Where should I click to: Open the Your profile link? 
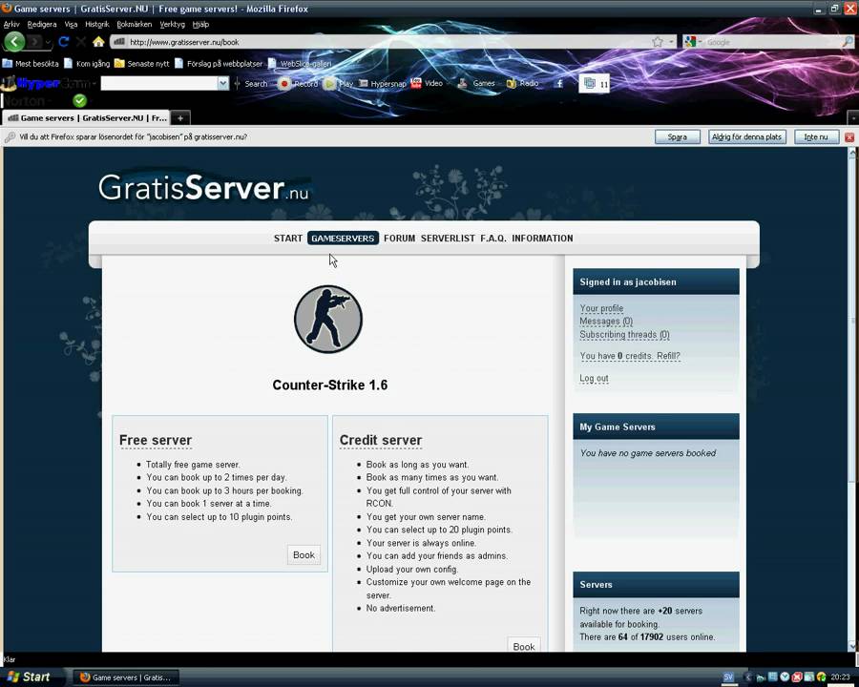[601, 308]
